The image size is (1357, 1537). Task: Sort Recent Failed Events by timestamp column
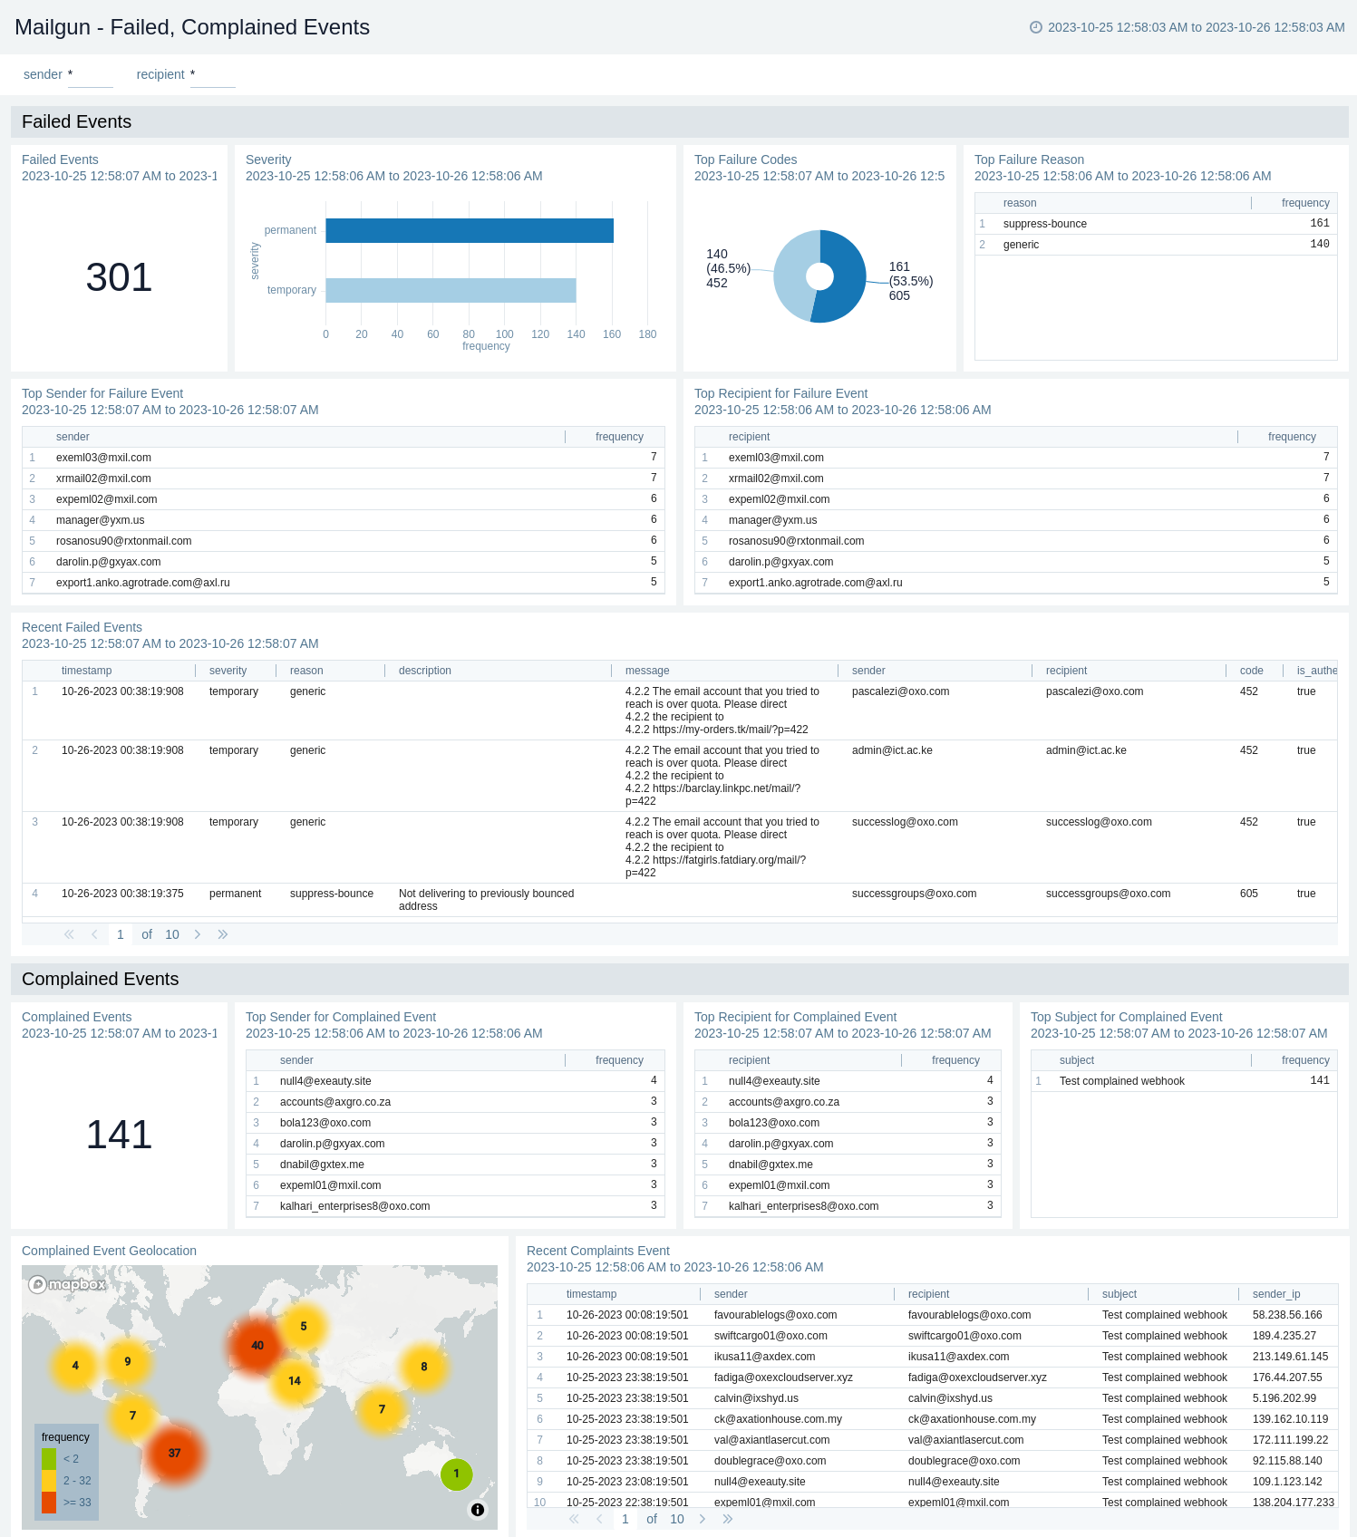point(87,671)
